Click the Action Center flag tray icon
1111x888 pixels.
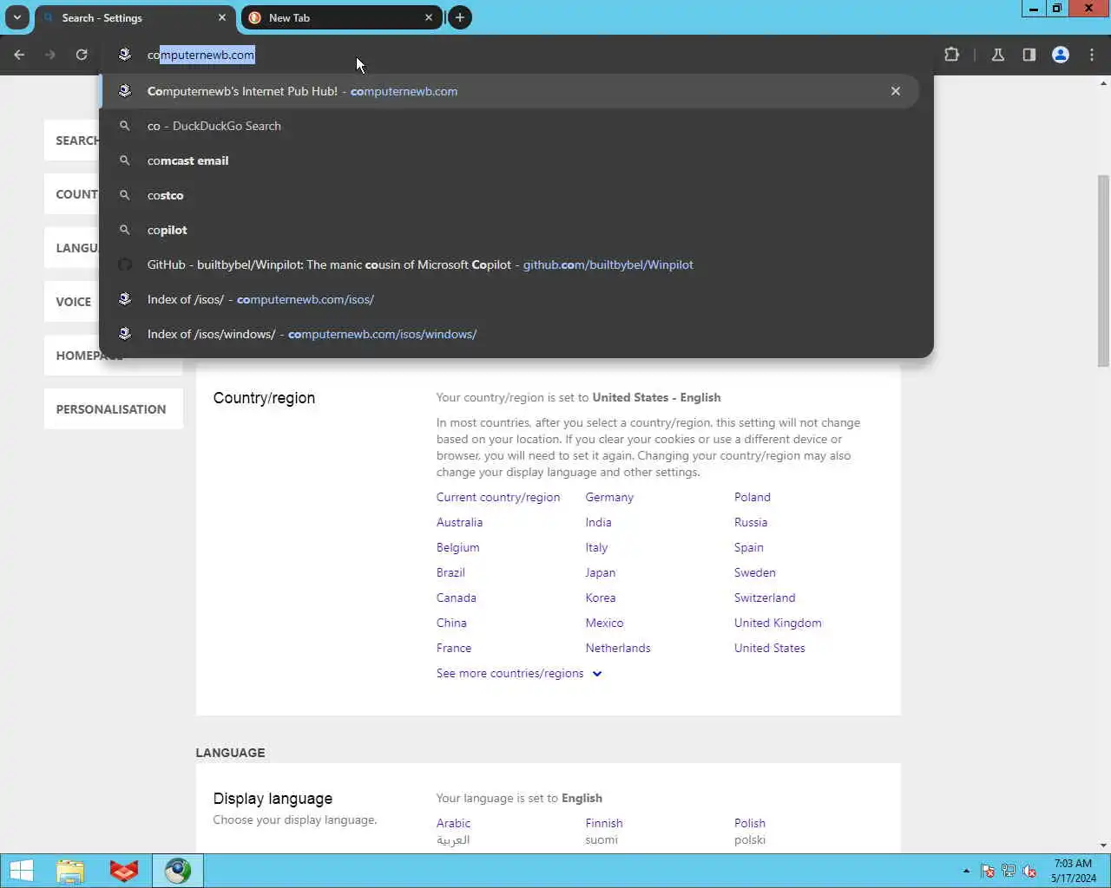pyautogui.click(x=988, y=871)
